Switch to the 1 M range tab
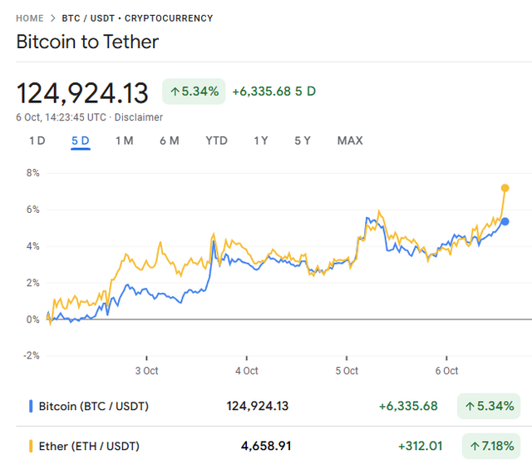The height and width of the screenshot is (465, 532). [124, 141]
